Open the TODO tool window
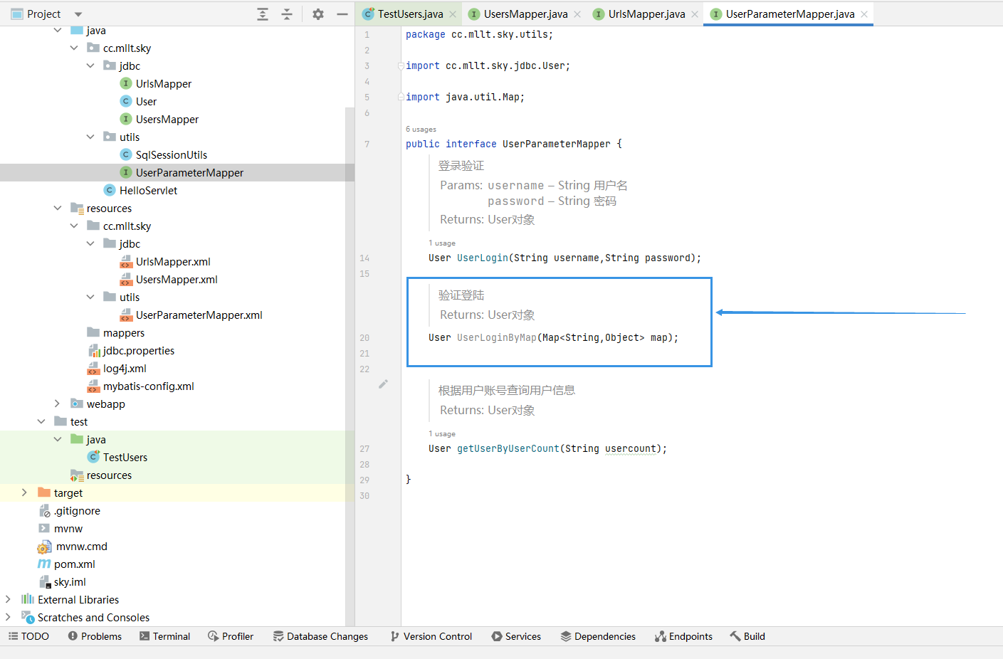 (28, 636)
